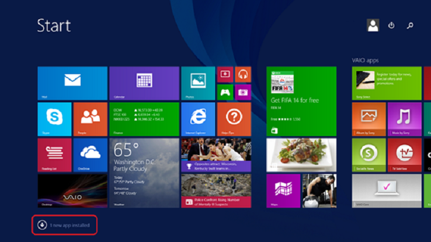
Task: Open the Weather tile showing 65°
Action: click(144, 173)
